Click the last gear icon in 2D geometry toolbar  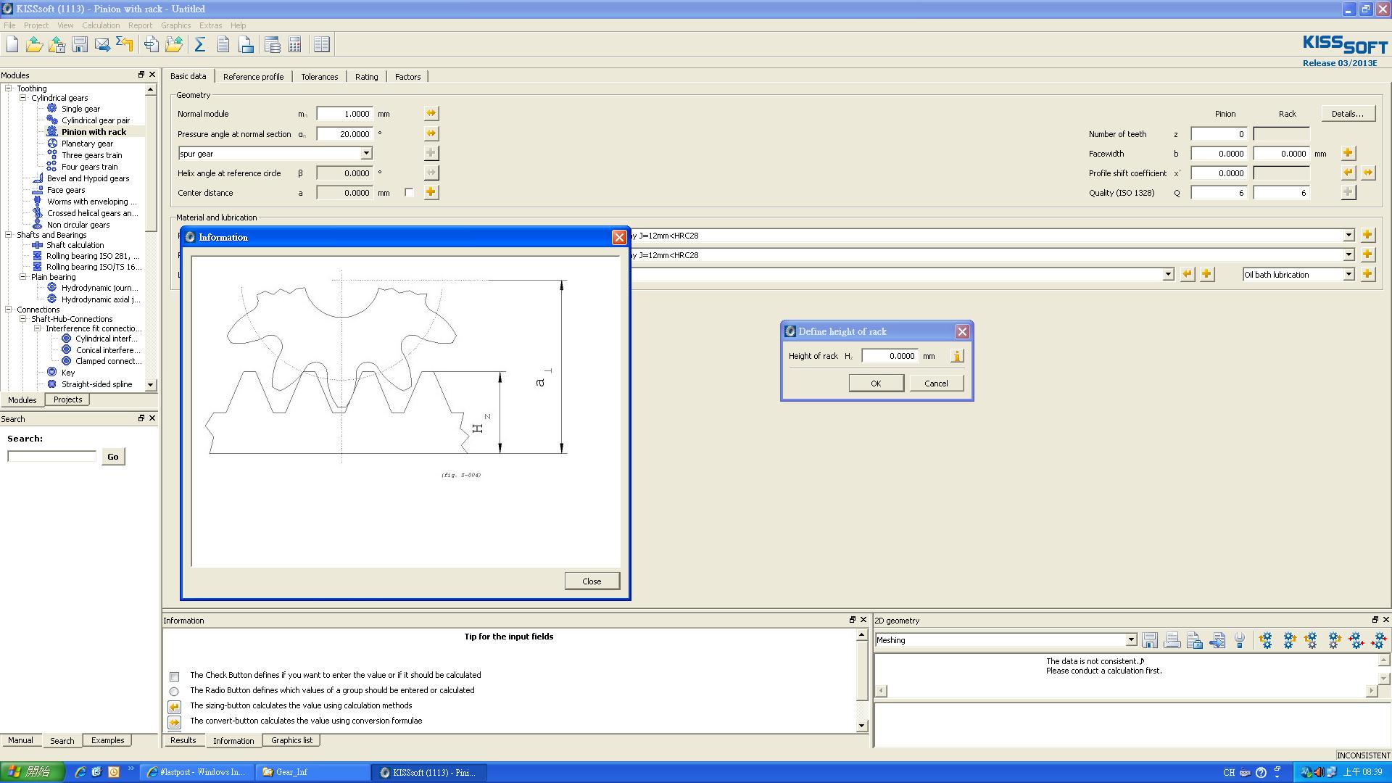1379,640
